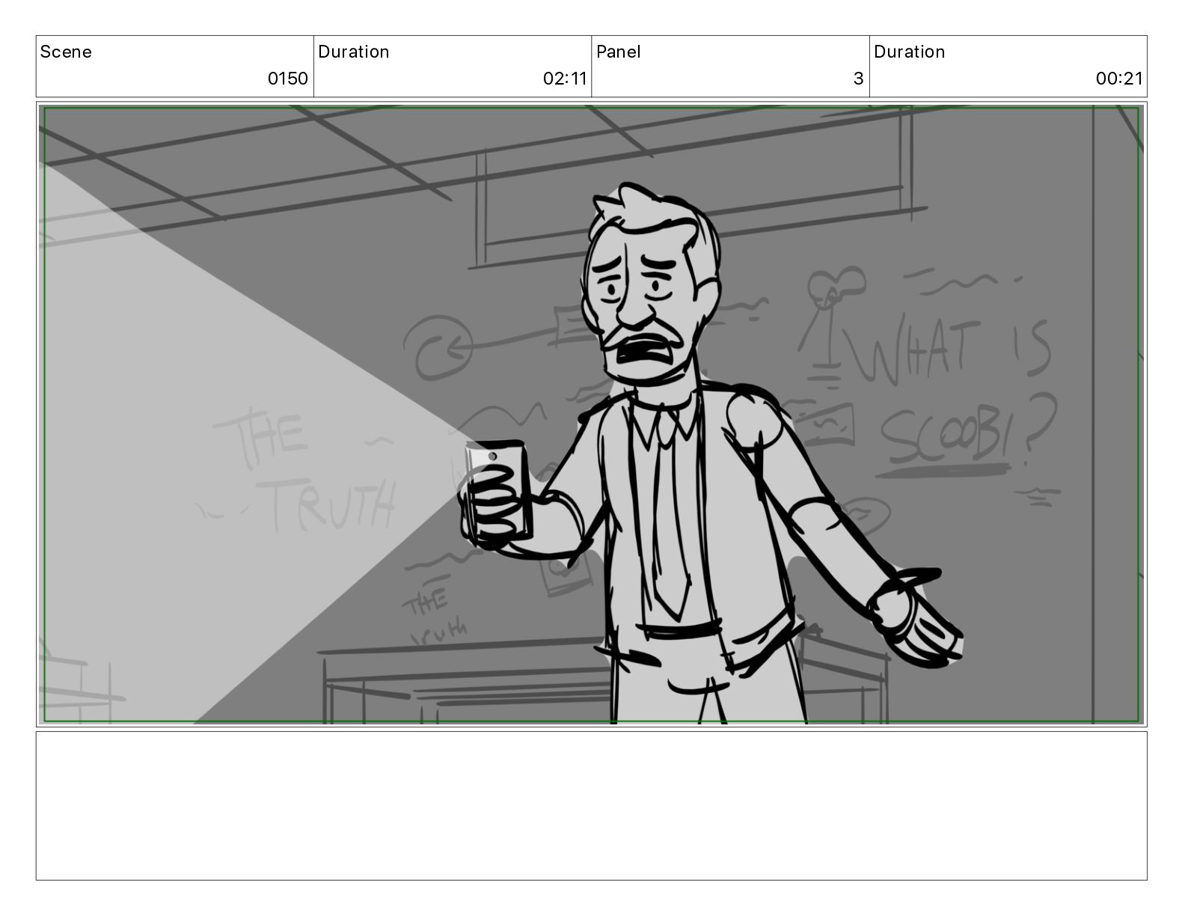Select scene number 0150
Screen dimensions: 1185x916
[288, 79]
